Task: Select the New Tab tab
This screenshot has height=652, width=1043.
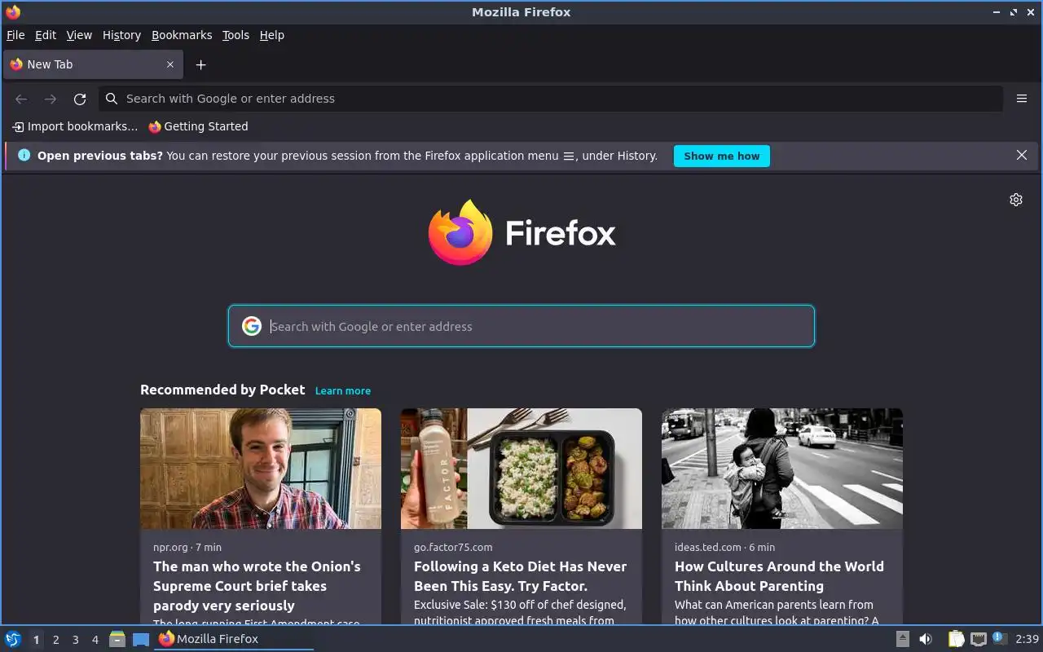Action: pyautogui.click(x=92, y=64)
